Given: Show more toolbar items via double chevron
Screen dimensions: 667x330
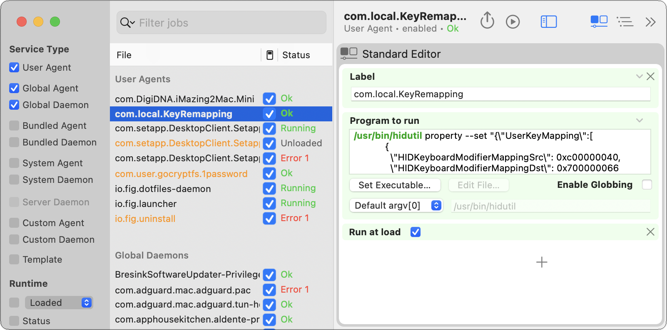Looking at the screenshot, I should [650, 22].
